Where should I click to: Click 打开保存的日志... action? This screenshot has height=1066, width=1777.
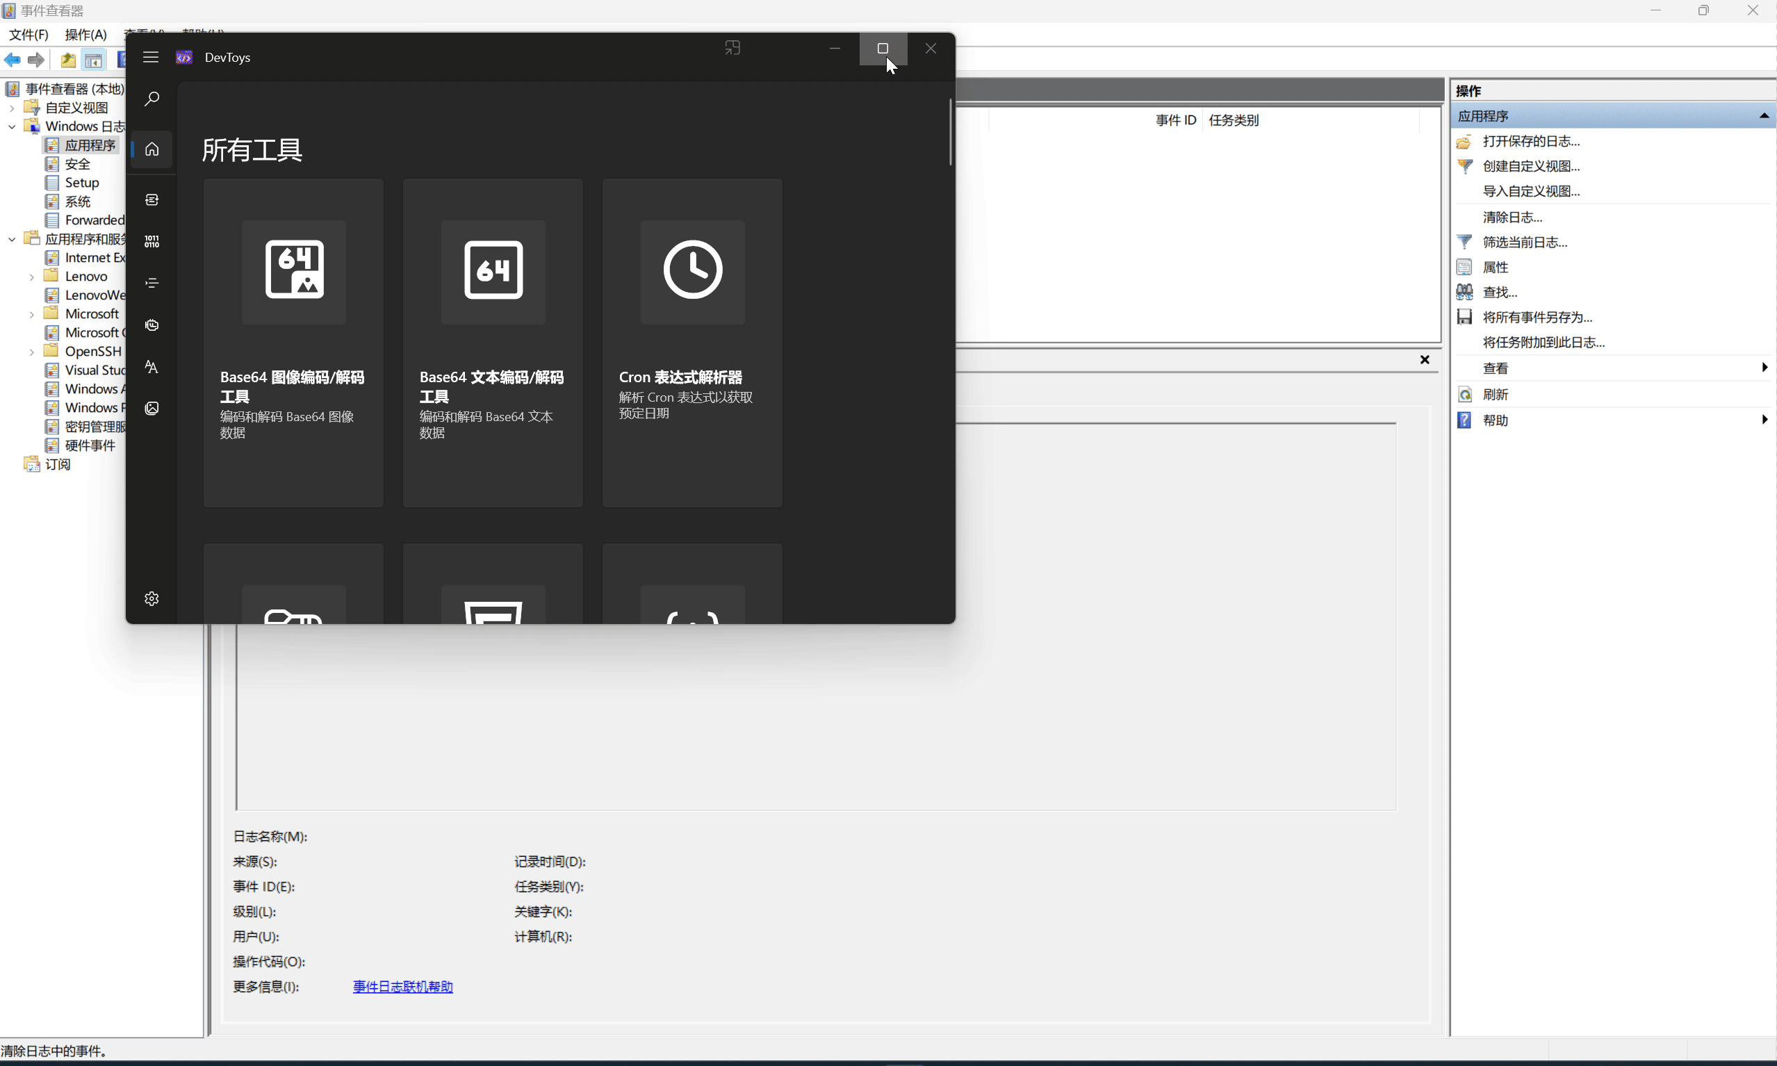tap(1530, 141)
